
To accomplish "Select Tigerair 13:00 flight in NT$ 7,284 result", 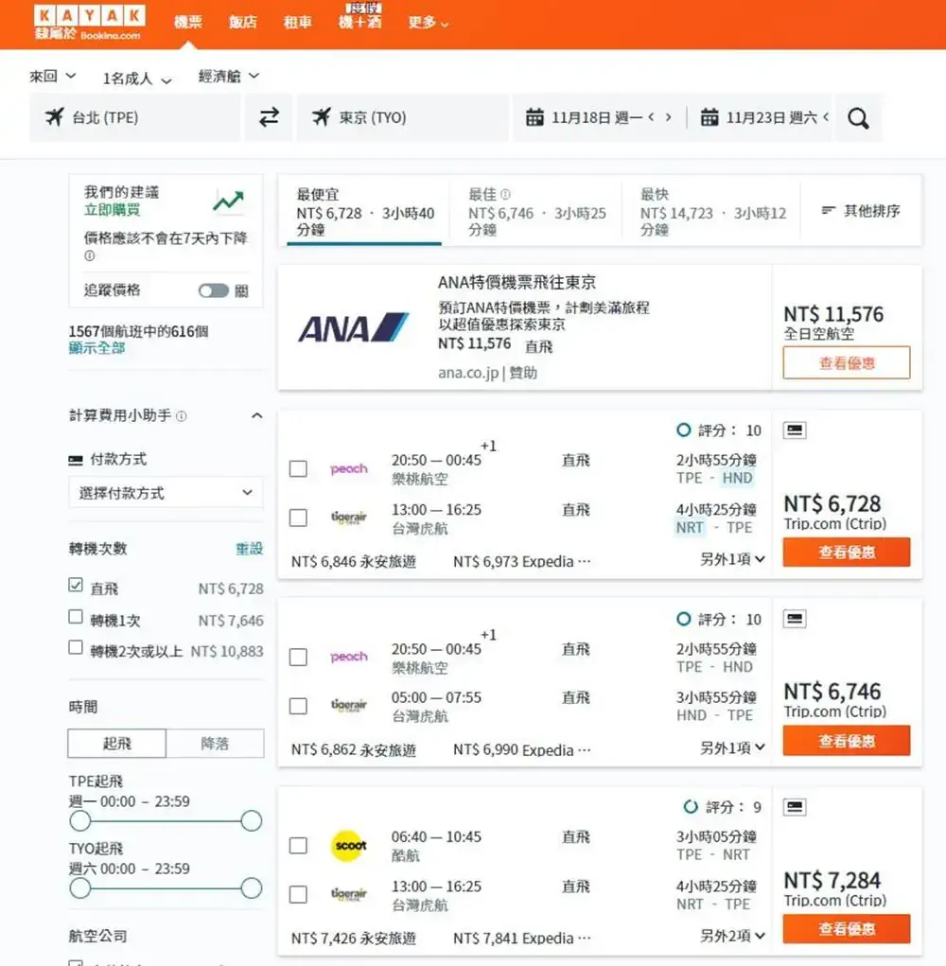I will tap(299, 894).
